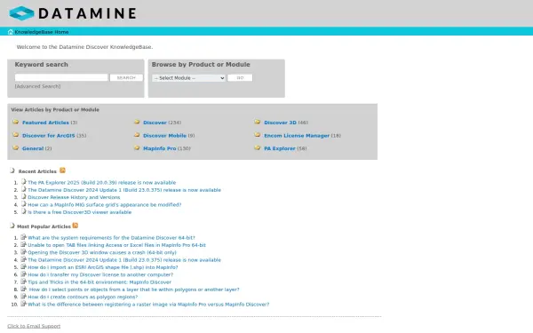Image resolution: width=533 pixels, height=333 pixels.
Task: Click document icon beside create contours article
Action: [23, 297]
